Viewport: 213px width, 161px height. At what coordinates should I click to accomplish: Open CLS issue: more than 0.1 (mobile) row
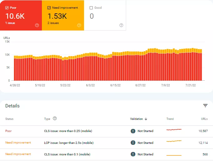click(x=106, y=154)
